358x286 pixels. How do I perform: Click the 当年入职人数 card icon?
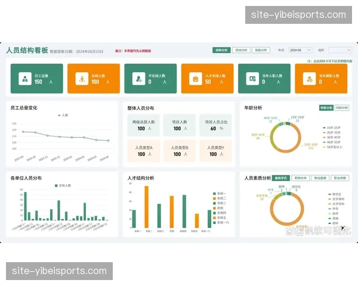252,79
